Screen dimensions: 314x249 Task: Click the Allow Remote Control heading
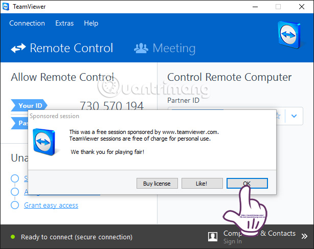coord(62,77)
